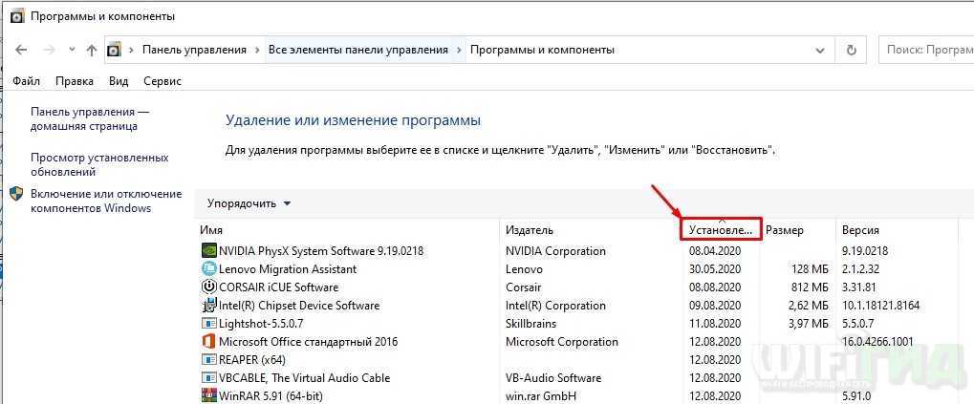Click the search programs input field
The width and height of the screenshot is (974, 404).
[925, 50]
